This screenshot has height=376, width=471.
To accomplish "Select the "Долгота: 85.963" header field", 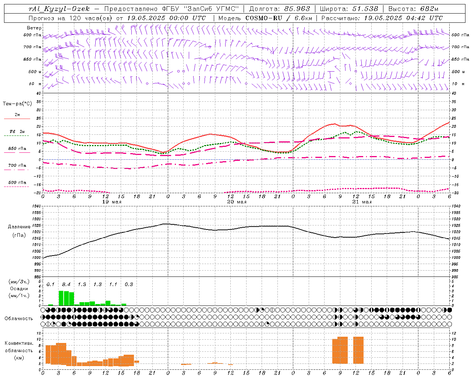I will click(x=280, y=9).
